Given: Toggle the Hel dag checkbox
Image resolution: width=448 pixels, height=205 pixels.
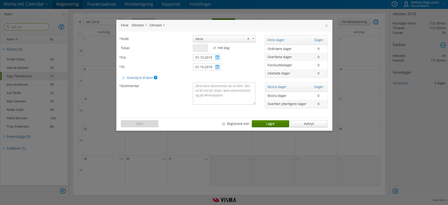Looking at the screenshot, I should coord(215,48).
